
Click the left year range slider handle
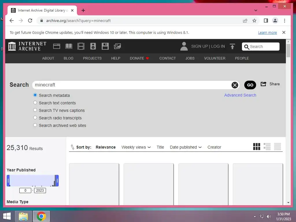point(8,181)
